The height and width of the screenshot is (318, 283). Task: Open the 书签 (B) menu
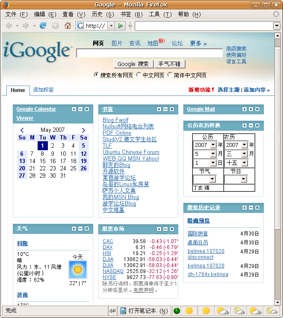pos(132,15)
